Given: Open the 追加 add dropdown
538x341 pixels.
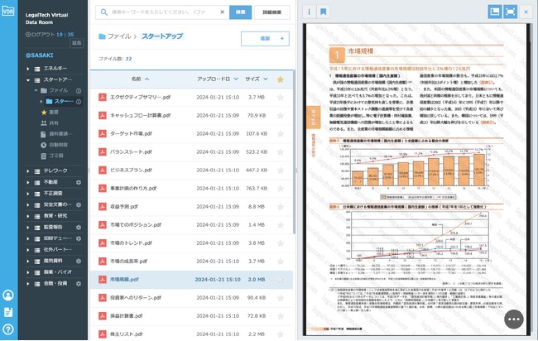Looking at the screenshot, I should click(265, 38).
